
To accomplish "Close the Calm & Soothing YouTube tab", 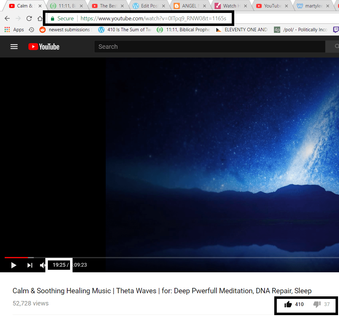I will pyautogui.click(x=40, y=6).
